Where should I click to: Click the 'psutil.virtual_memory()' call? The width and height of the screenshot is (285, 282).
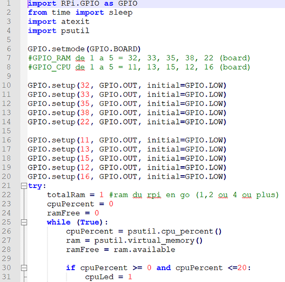[x=148, y=241]
